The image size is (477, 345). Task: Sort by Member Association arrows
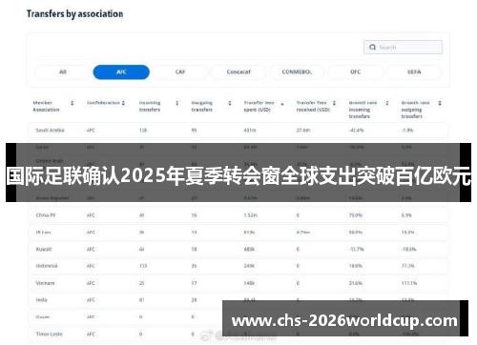[73, 103]
